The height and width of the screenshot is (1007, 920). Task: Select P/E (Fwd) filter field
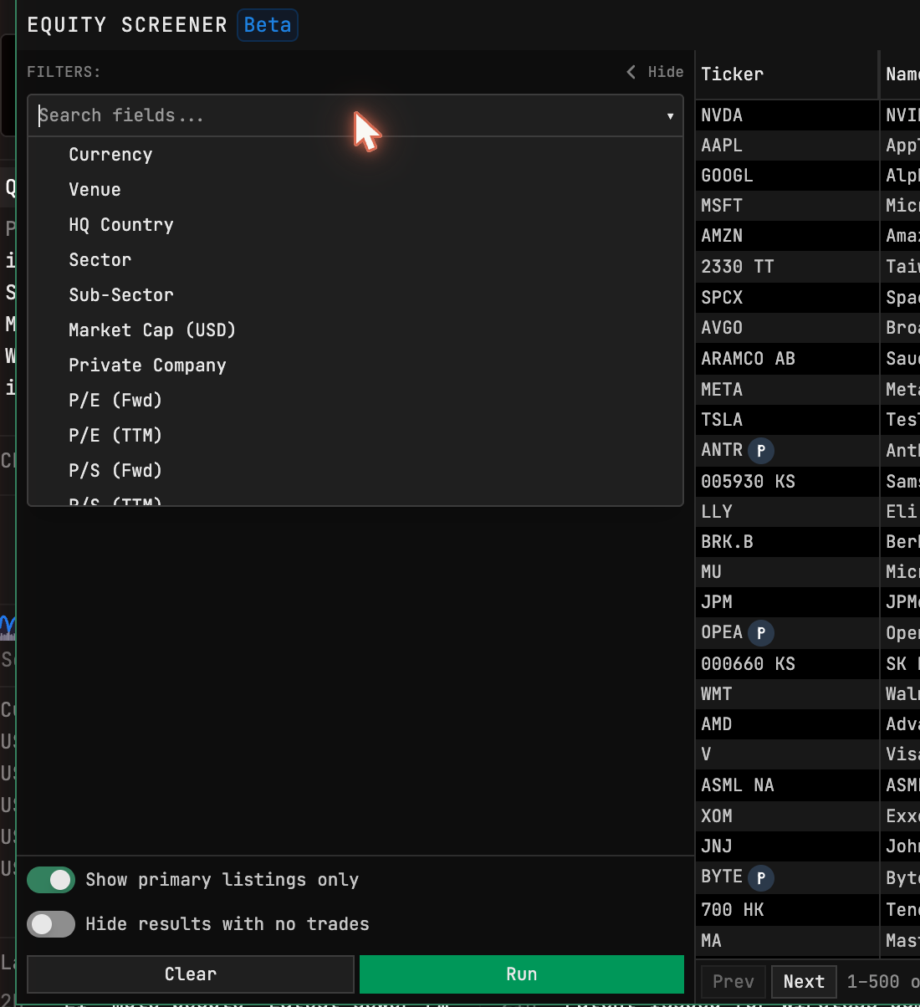355,401
